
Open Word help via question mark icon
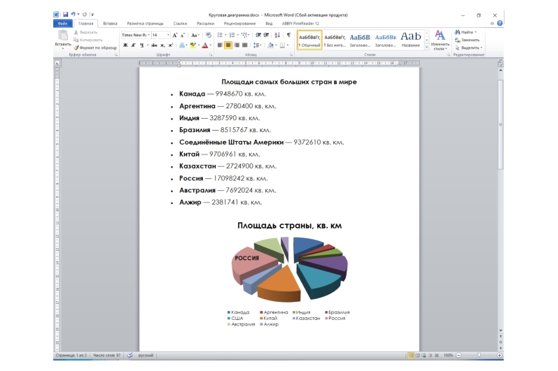(500, 24)
